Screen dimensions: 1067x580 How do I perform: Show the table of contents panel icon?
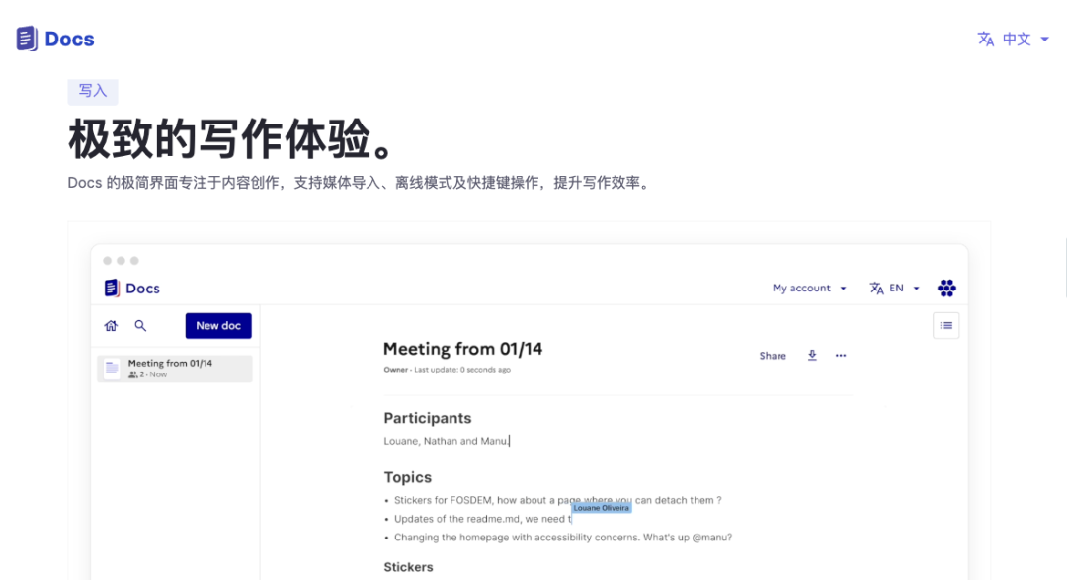pyautogui.click(x=945, y=325)
